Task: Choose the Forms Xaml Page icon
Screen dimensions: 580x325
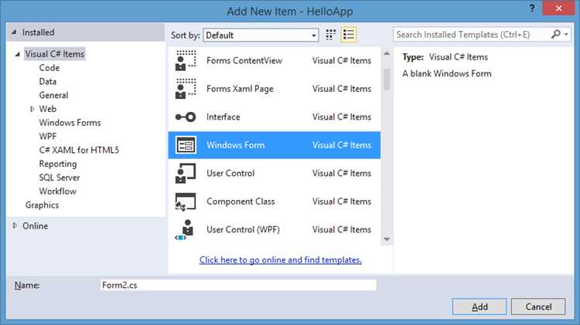Action: (186, 89)
